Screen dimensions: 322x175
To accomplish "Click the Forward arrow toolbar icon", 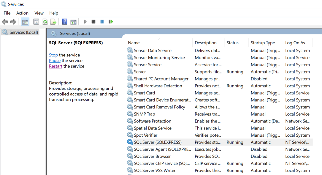I will click(x=13, y=22).
